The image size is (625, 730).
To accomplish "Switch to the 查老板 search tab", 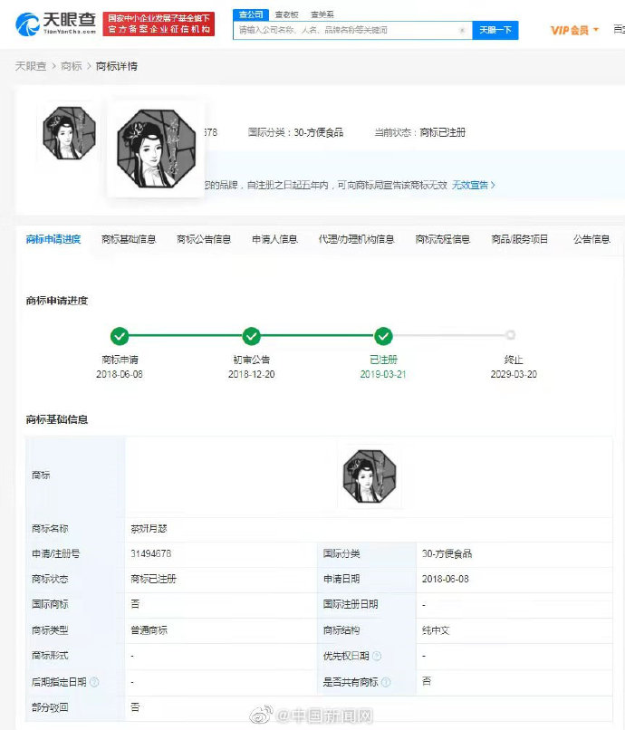I will 288,14.
